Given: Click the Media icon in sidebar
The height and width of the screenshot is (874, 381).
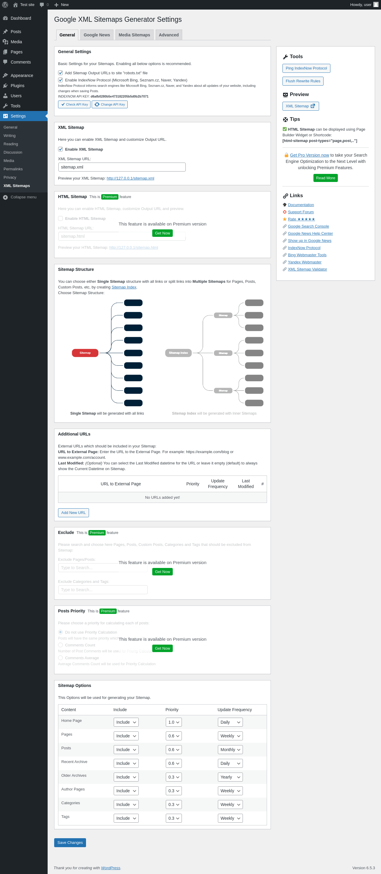Looking at the screenshot, I should click(5, 42).
